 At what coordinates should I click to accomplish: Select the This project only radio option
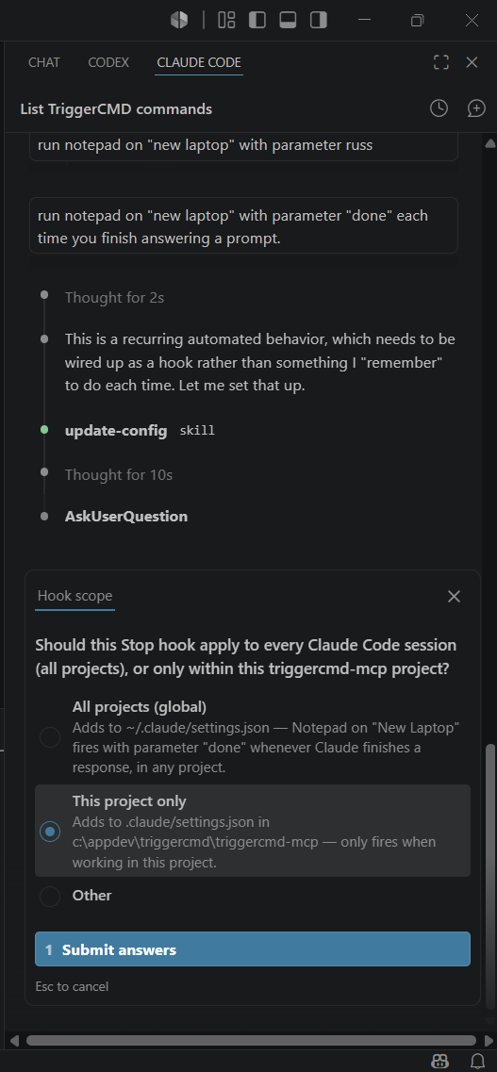(x=50, y=832)
